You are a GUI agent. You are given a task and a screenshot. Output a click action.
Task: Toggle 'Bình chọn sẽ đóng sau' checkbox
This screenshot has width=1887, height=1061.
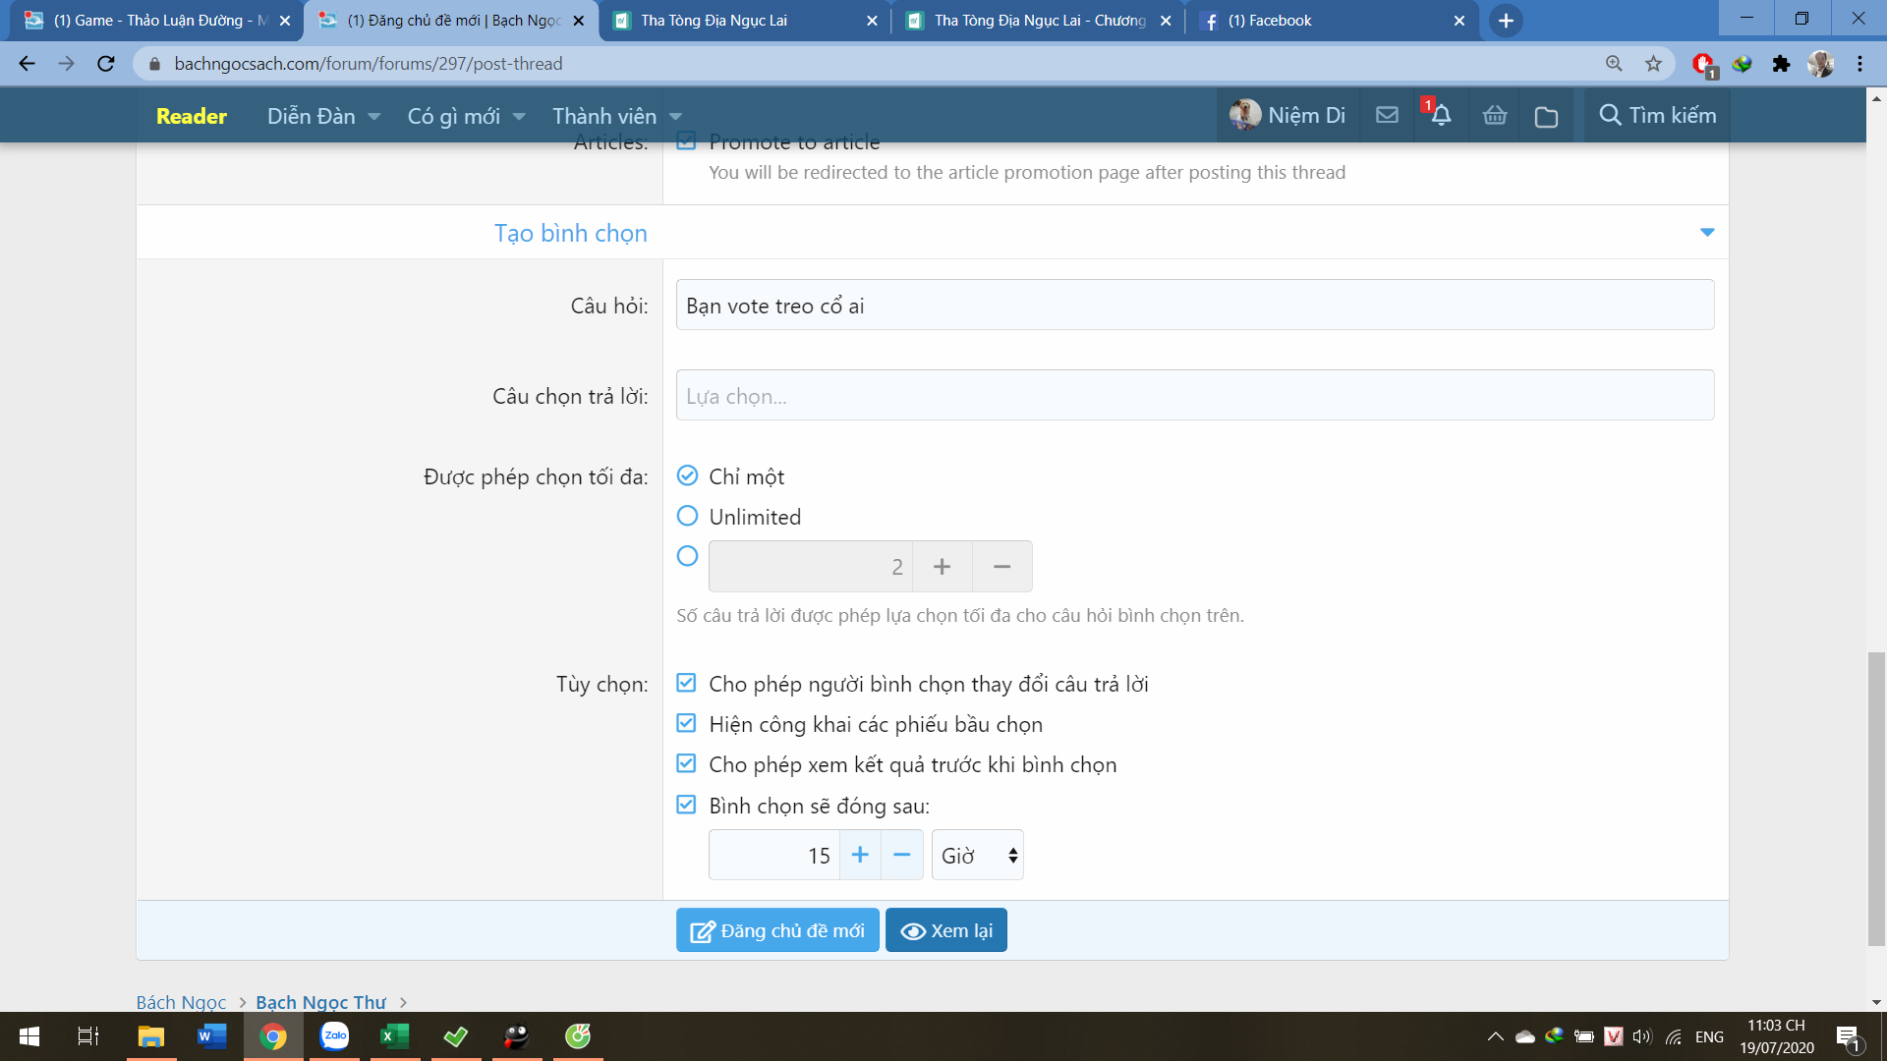coord(686,806)
